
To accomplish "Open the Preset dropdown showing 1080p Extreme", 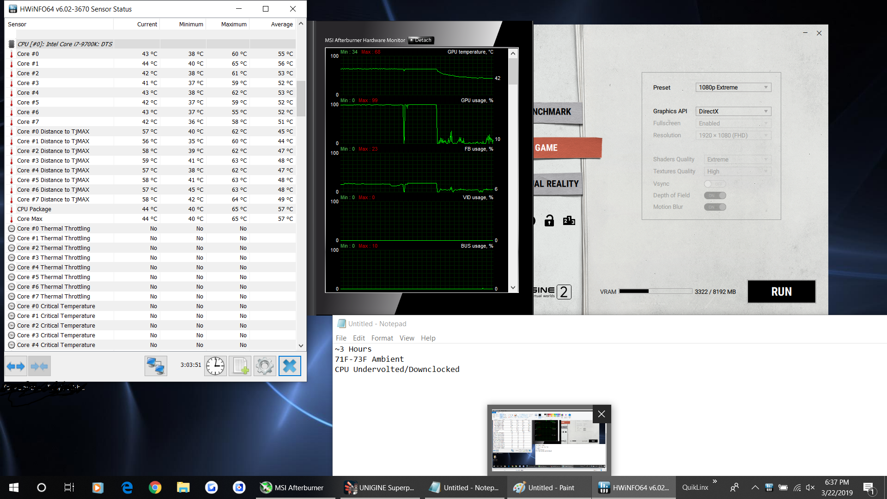I will [x=733, y=87].
